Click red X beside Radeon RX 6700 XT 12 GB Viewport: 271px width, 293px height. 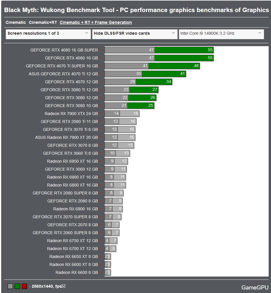101,249
